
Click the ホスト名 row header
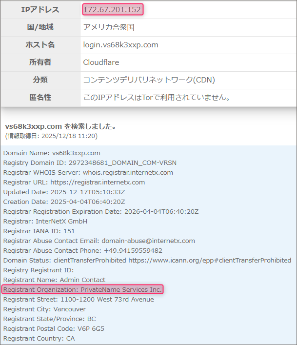click(x=40, y=45)
